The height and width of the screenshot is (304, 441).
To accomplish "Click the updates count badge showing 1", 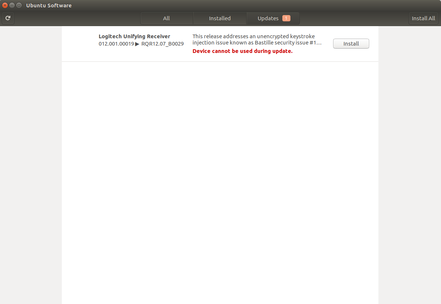I will coord(286,18).
